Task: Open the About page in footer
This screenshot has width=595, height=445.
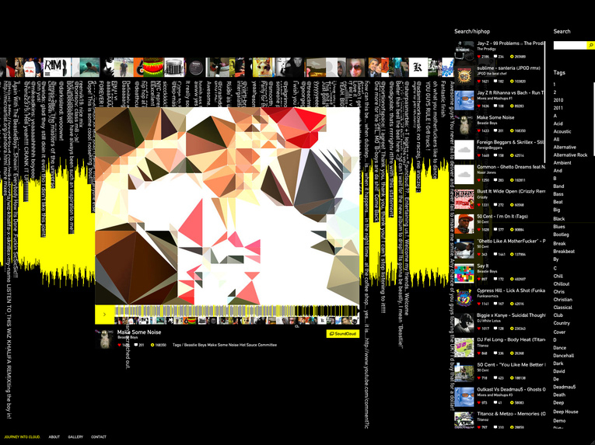Action: 54,437
